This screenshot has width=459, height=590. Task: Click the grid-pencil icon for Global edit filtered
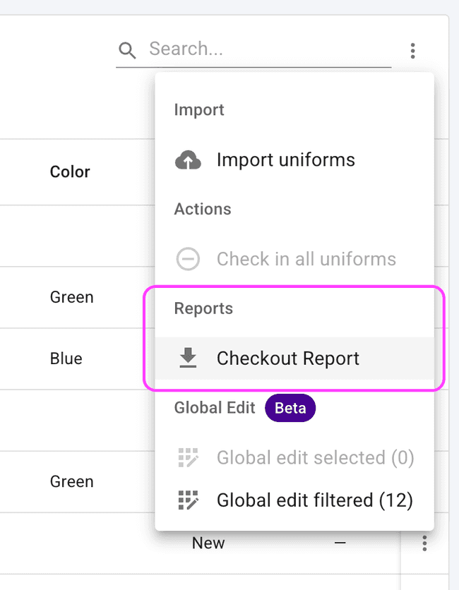coord(188,500)
